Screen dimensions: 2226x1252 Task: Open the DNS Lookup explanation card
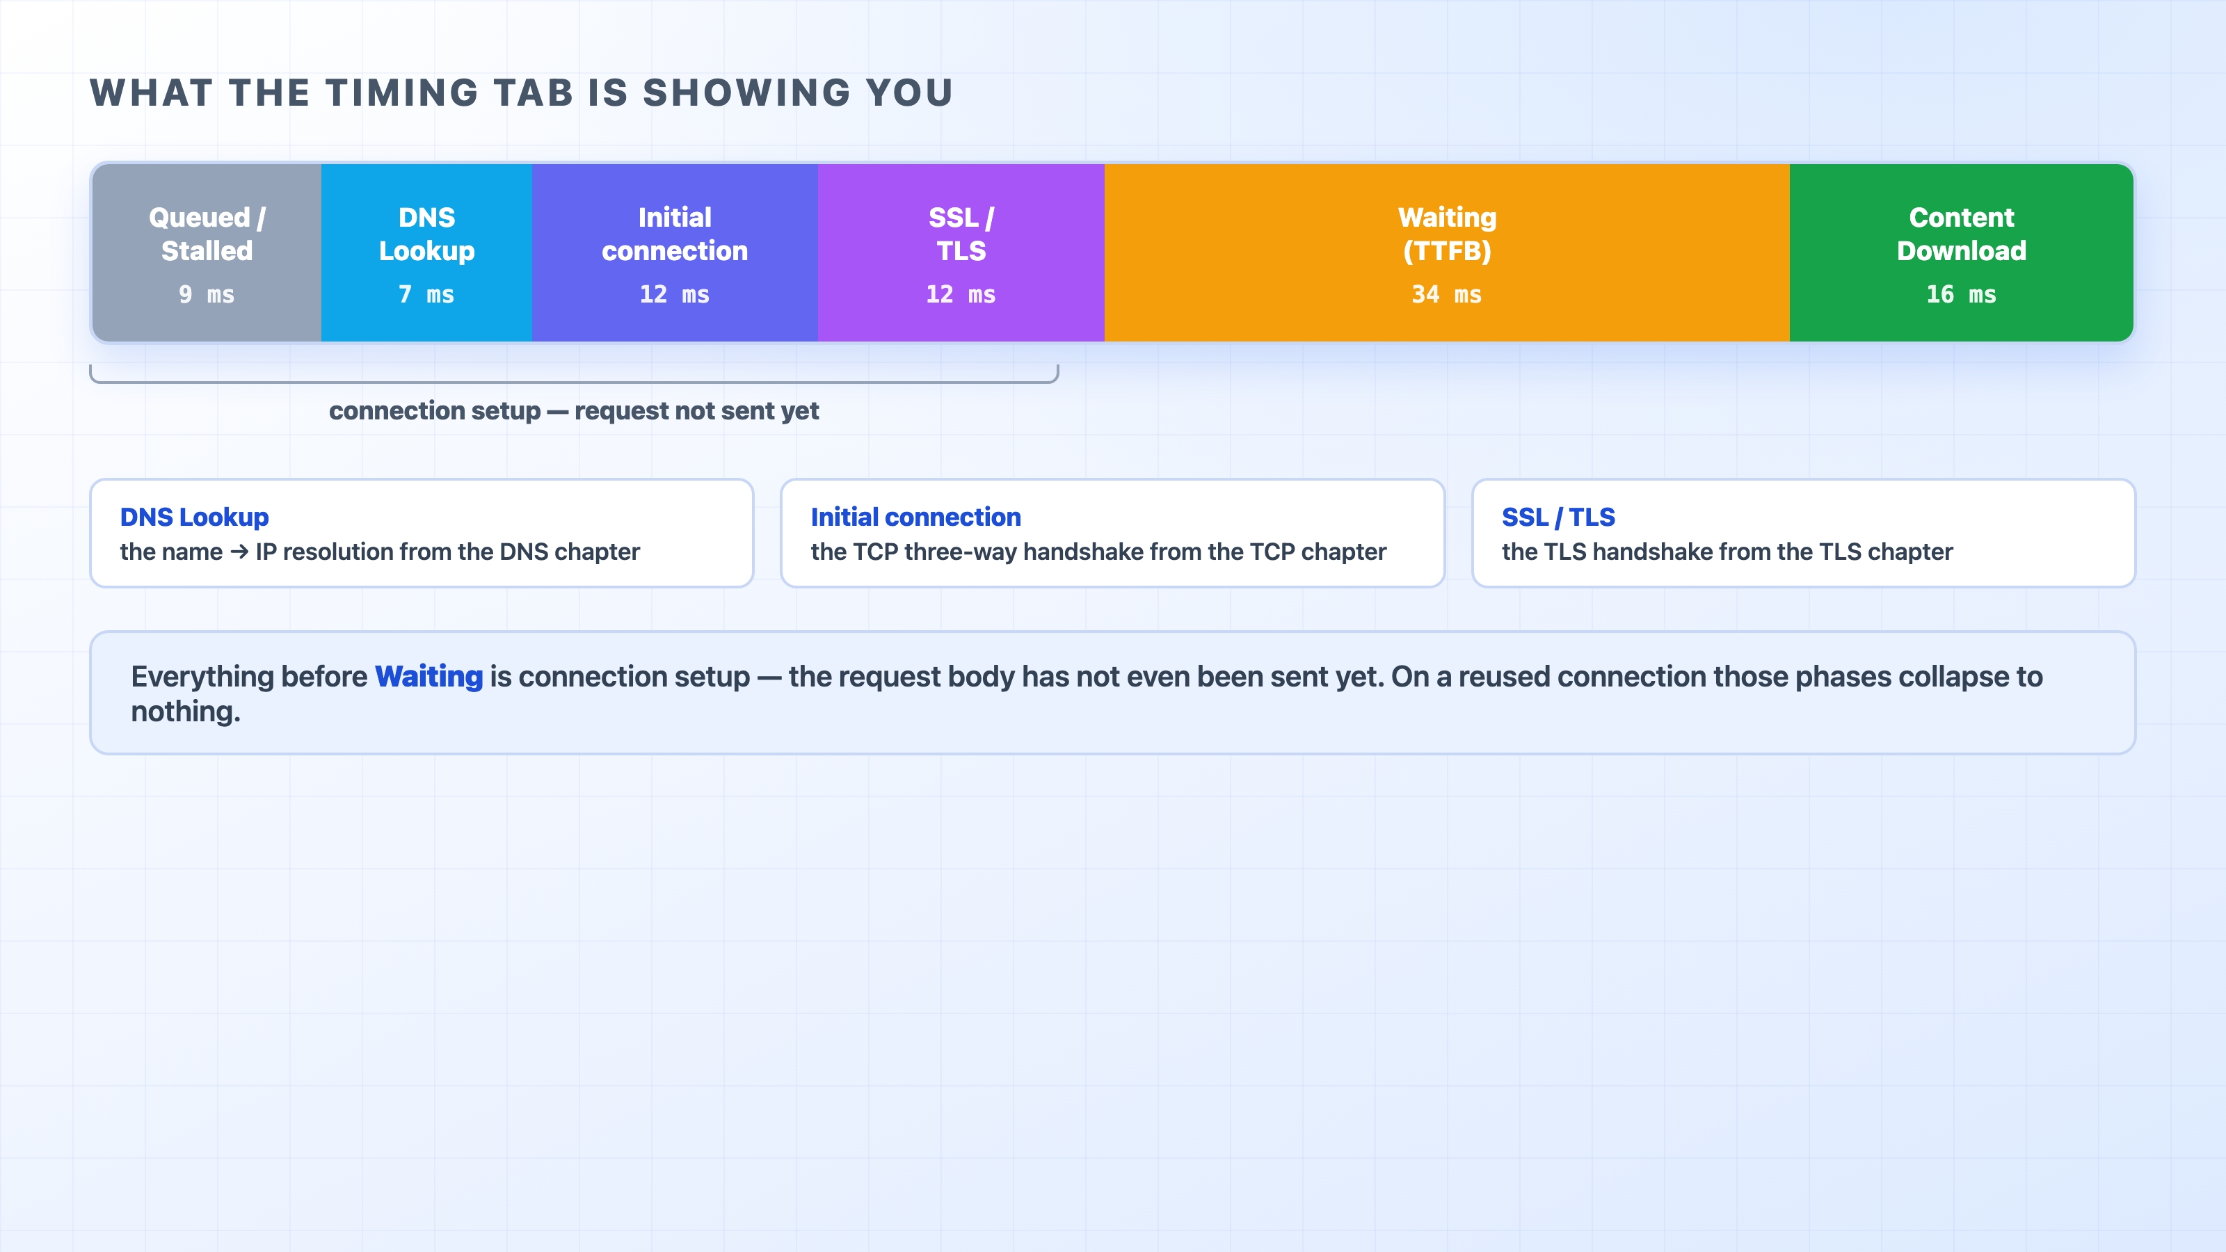[422, 533]
